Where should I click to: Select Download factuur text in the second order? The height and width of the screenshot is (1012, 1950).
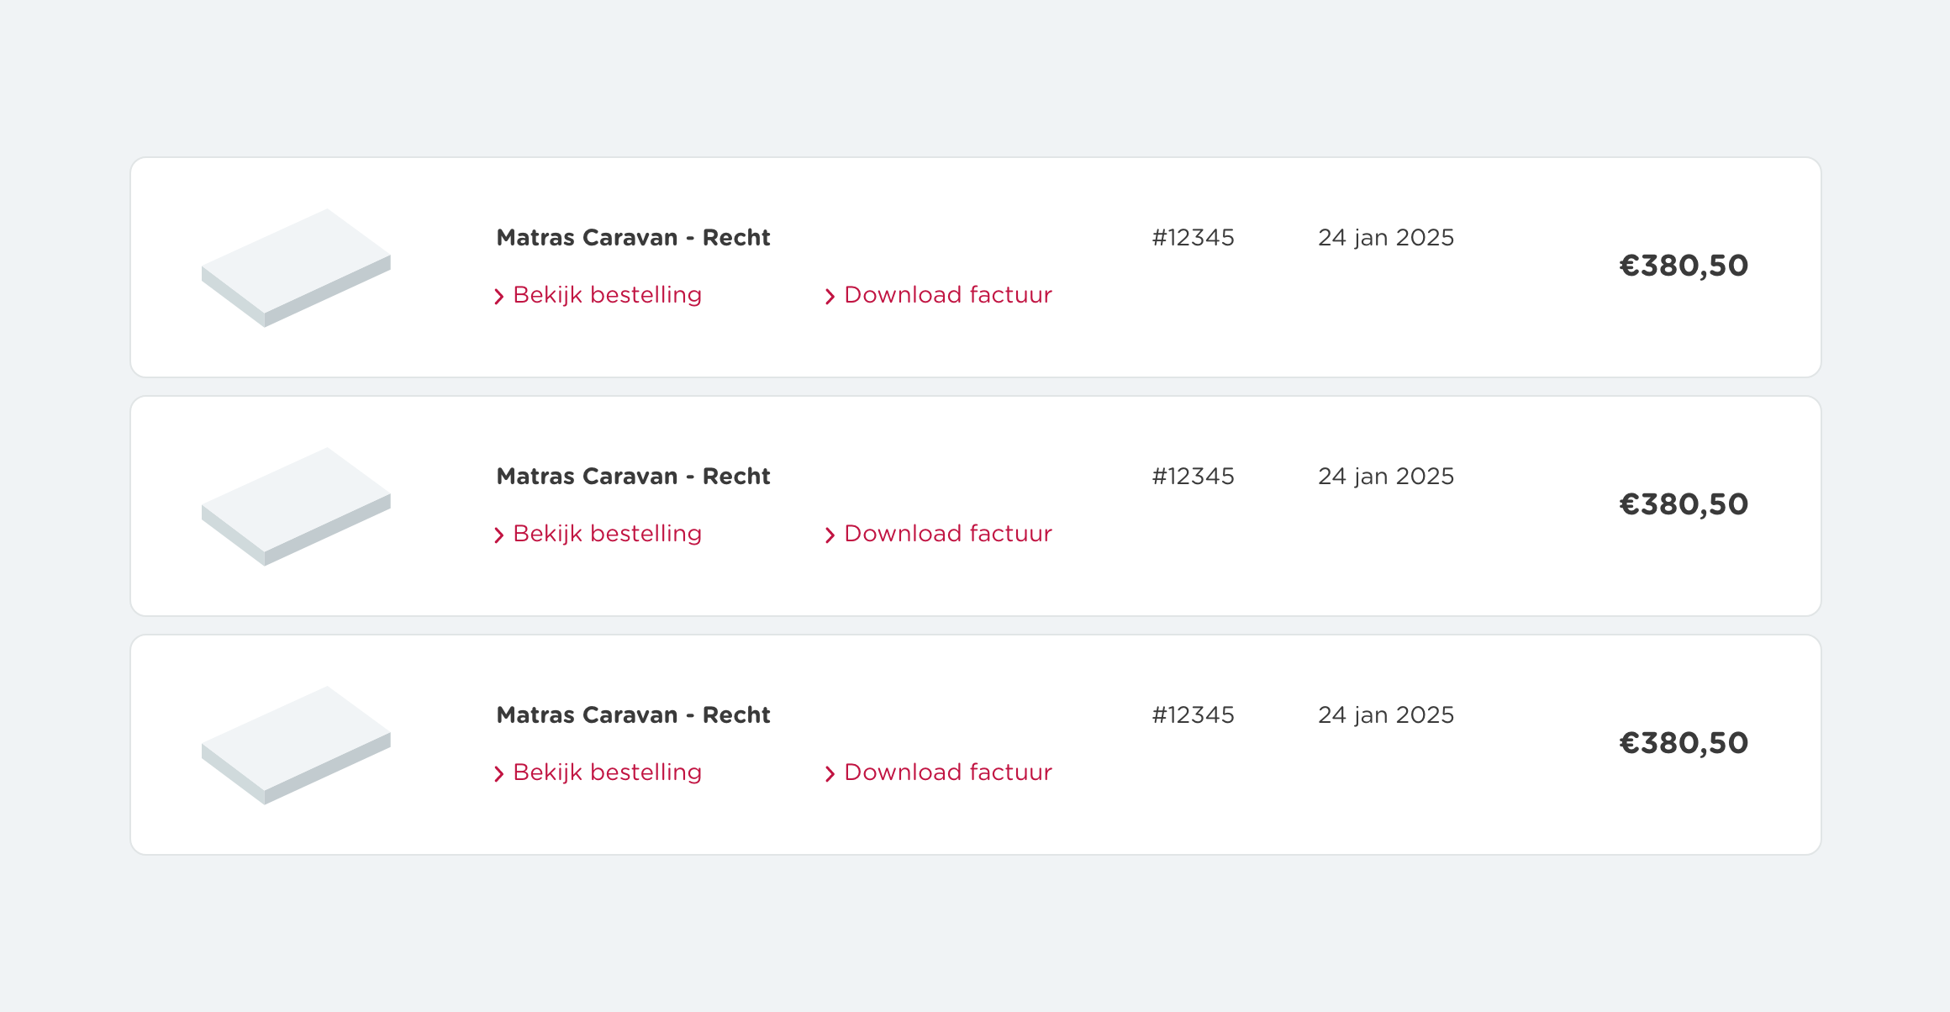click(x=948, y=534)
